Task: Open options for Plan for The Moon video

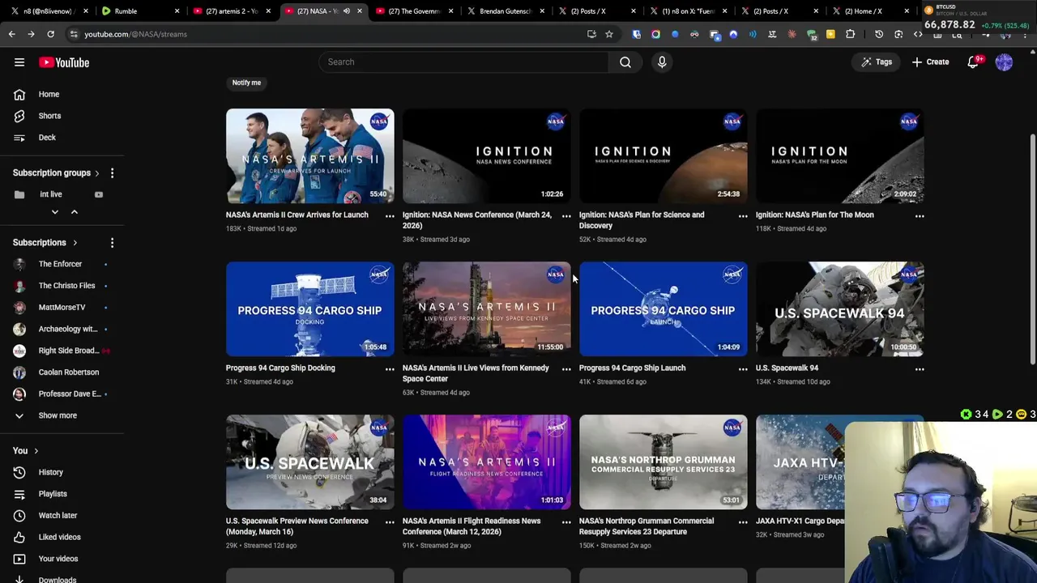Action: [920, 216]
